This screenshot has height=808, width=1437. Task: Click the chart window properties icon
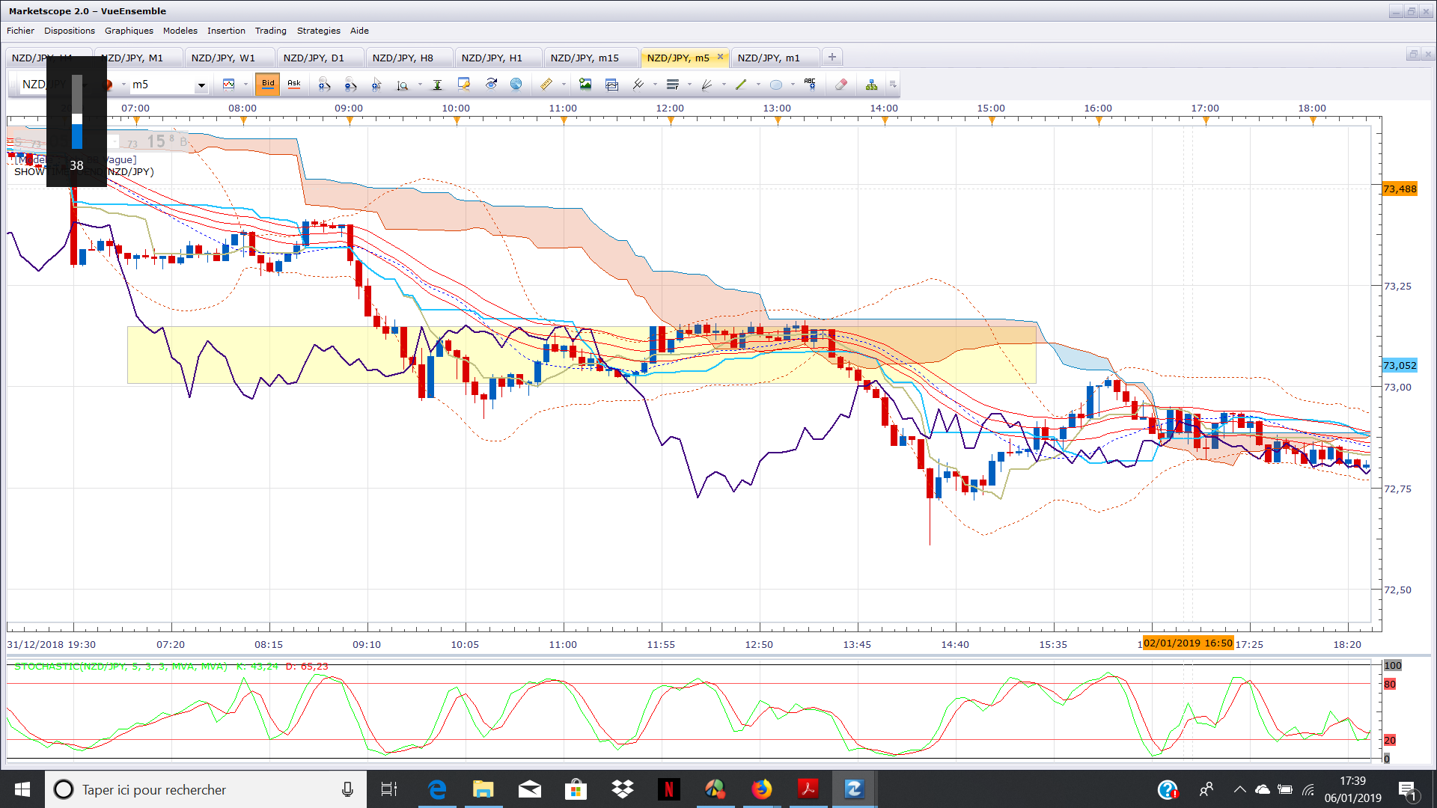coord(611,85)
